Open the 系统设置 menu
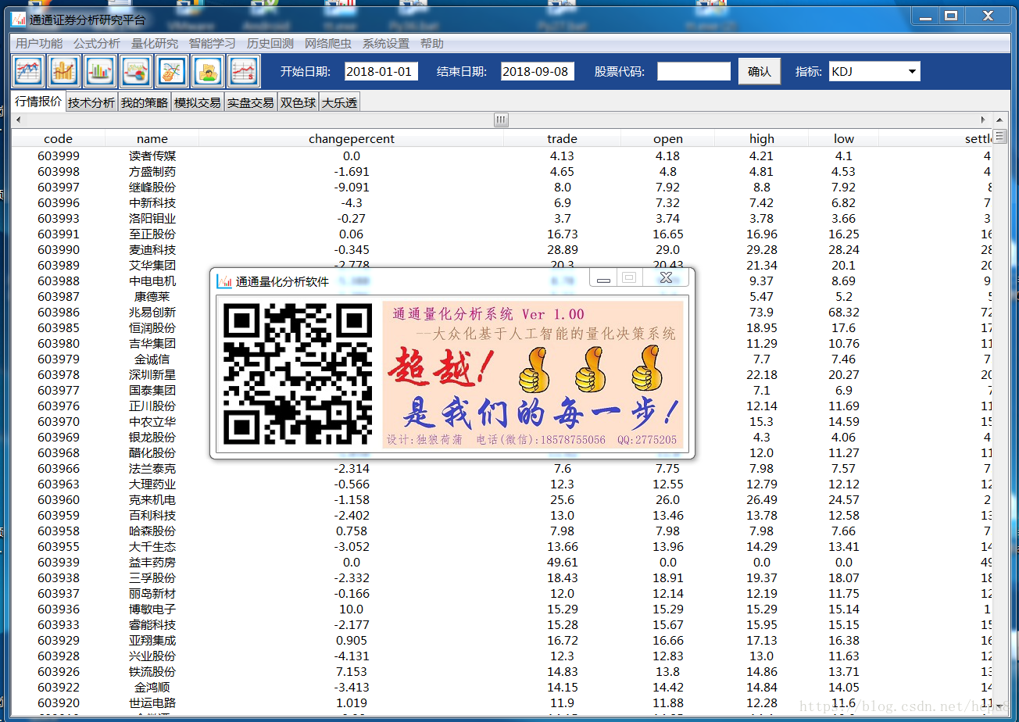 [x=386, y=44]
